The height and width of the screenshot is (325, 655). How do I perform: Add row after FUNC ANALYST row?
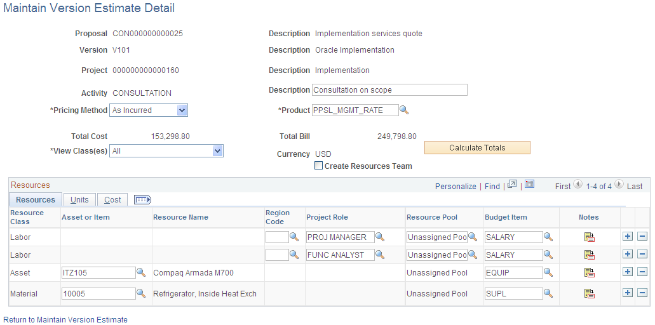628,254
